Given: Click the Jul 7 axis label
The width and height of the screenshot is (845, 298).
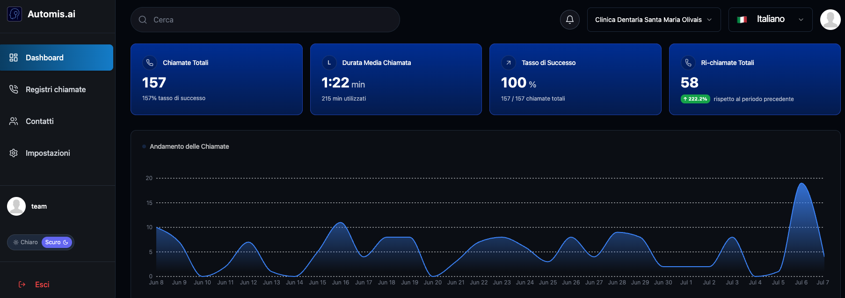Looking at the screenshot, I should pos(823,283).
